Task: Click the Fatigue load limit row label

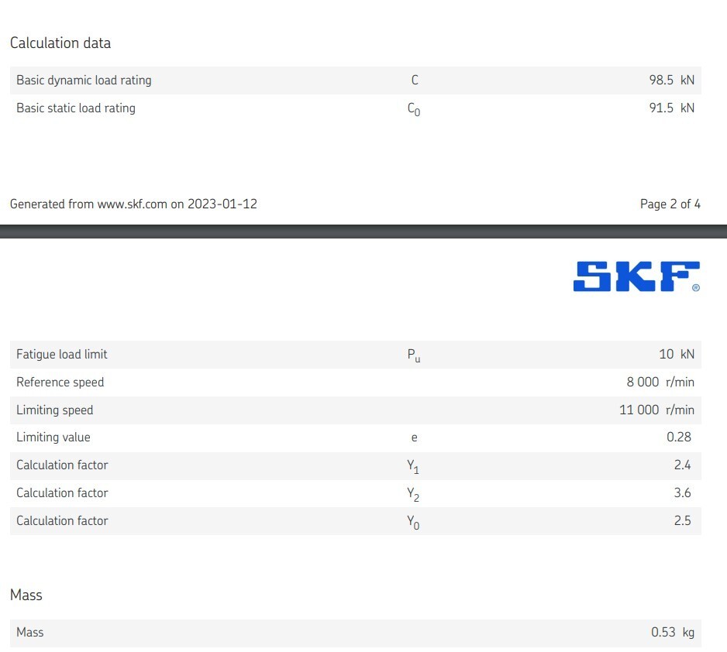Action: coord(62,354)
